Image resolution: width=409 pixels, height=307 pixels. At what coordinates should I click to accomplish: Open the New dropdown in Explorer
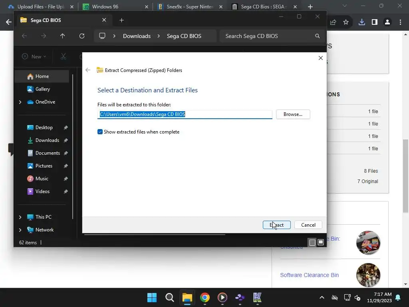click(x=34, y=56)
